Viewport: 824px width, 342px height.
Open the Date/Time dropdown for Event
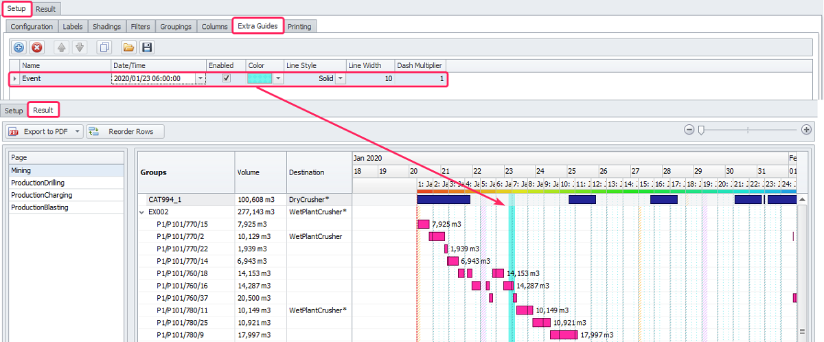tap(201, 79)
